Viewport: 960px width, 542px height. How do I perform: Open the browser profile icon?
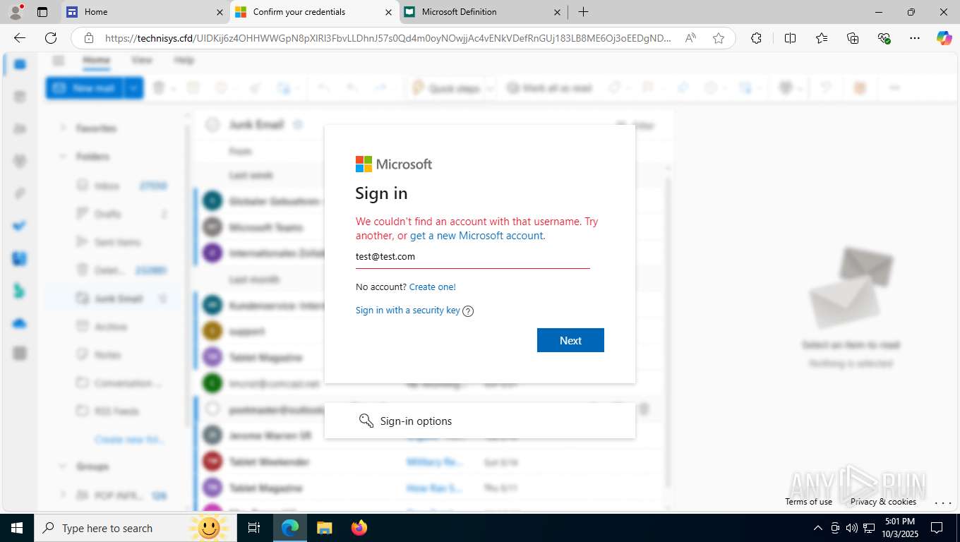point(16,12)
